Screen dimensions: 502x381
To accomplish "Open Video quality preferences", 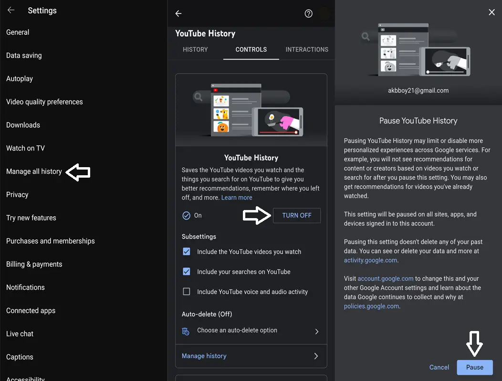I will 44,102.
